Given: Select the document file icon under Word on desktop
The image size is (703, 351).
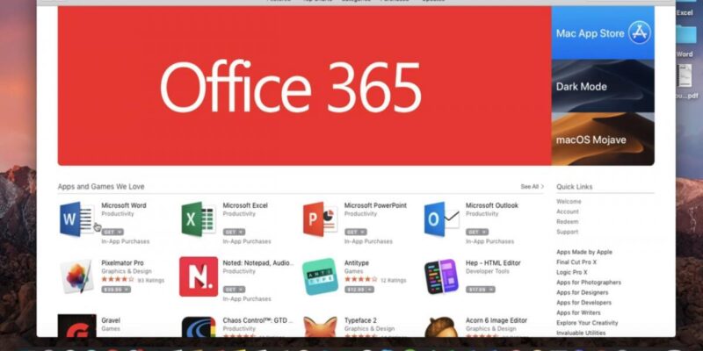Looking at the screenshot, I should [x=685, y=75].
